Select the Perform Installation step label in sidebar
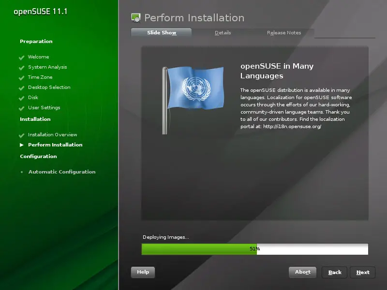The height and width of the screenshot is (290, 387). click(x=55, y=145)
